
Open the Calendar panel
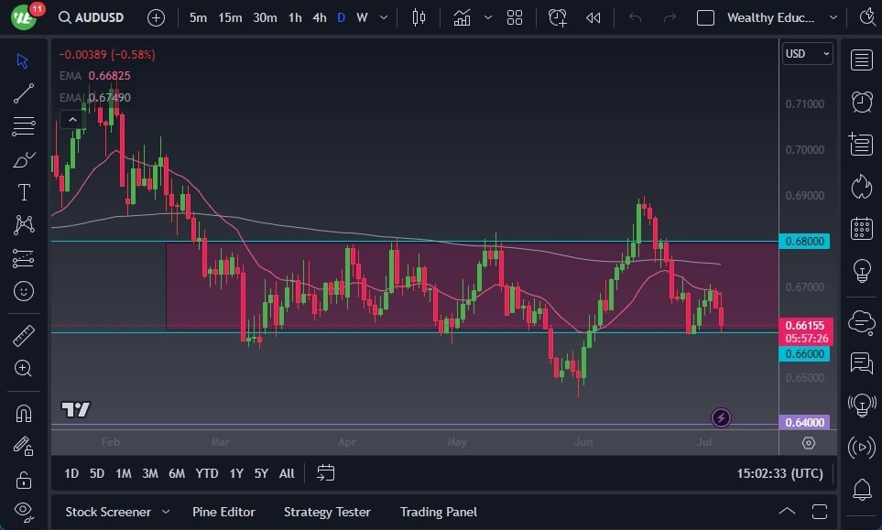[x=861, y=227]
